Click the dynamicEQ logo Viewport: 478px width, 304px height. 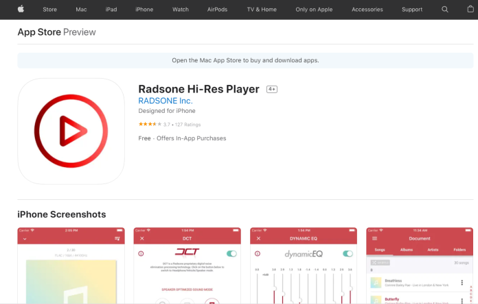tap(304, 254)
